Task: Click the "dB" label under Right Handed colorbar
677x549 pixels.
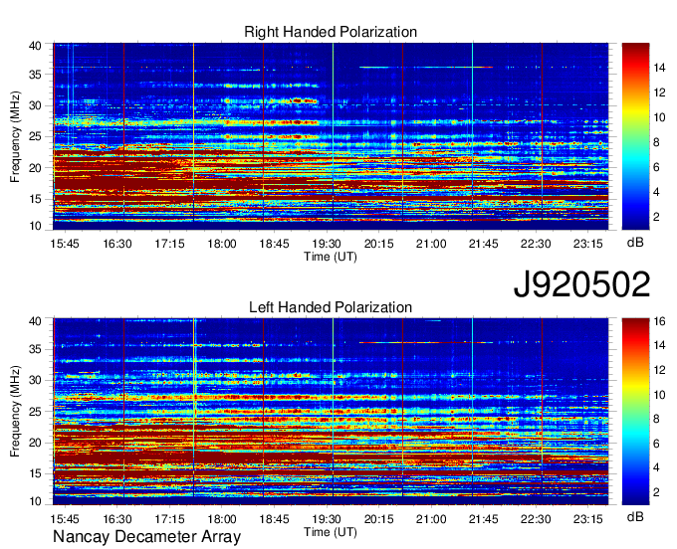Action: tap(635, 243)
